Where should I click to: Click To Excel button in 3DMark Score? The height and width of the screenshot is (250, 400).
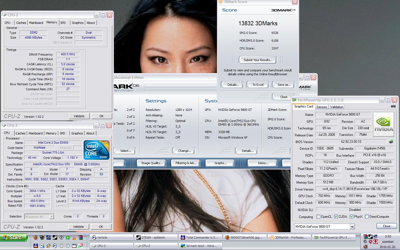click(258, 85)
